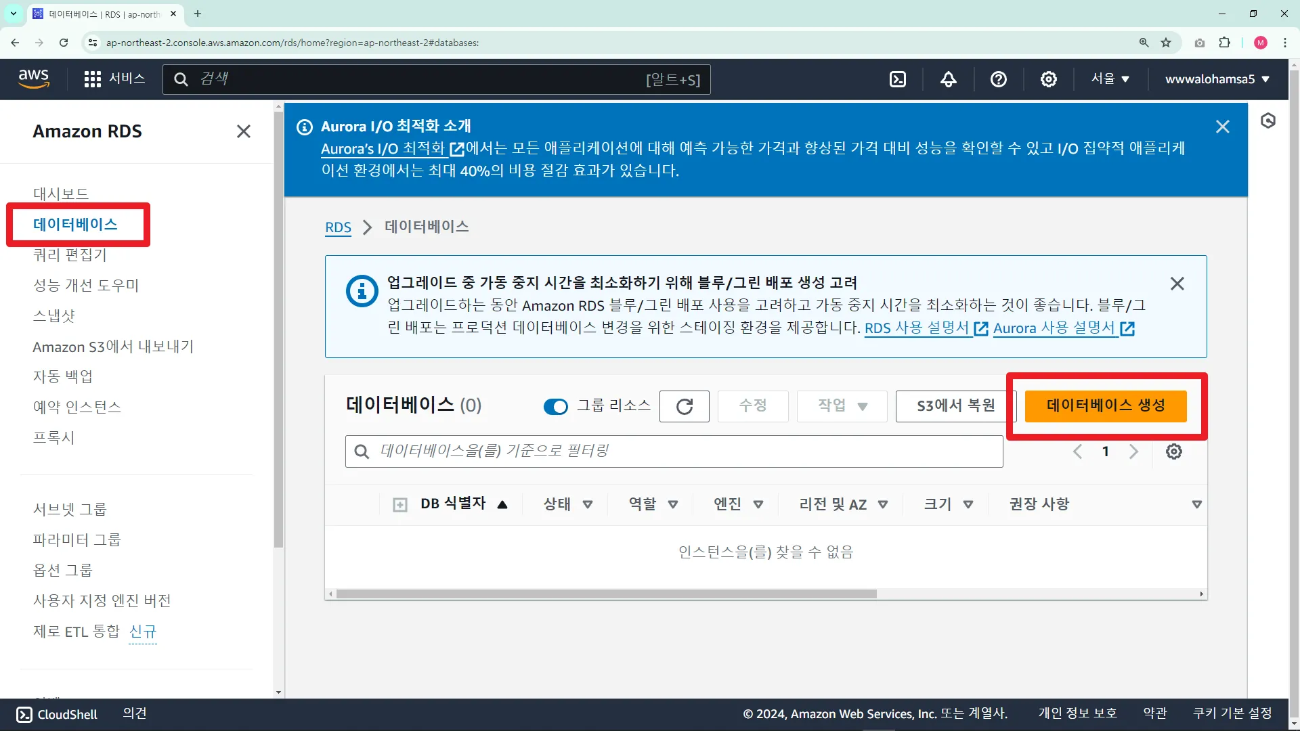Sort by the 상태 column arrow

coord(588,504)
